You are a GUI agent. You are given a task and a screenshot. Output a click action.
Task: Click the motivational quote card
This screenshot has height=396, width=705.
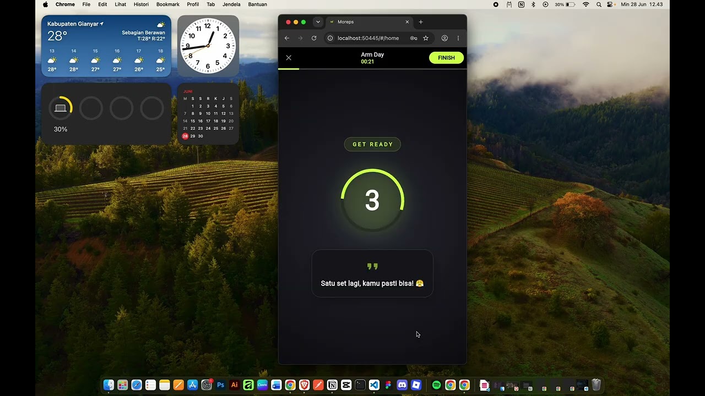(372, 273)
